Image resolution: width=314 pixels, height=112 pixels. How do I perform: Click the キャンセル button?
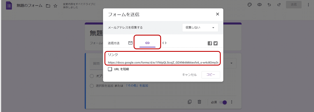click(189, 75)
